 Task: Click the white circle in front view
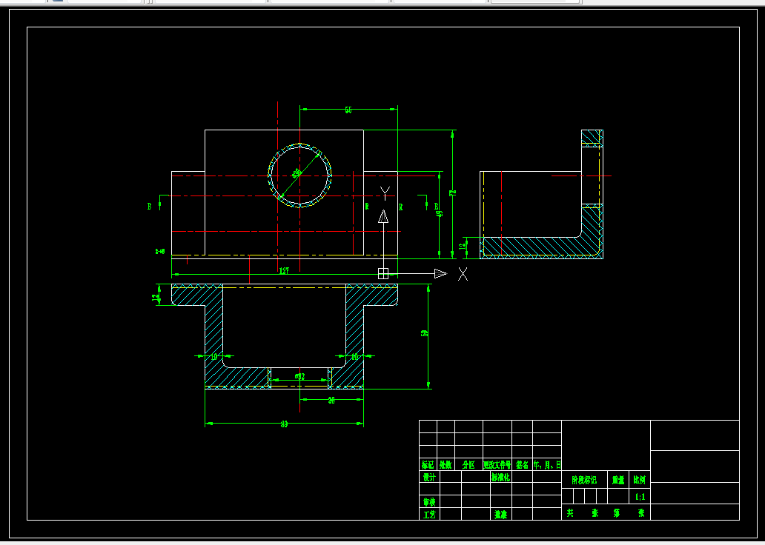[x=299, y=175]
